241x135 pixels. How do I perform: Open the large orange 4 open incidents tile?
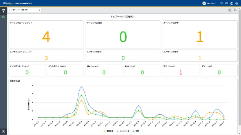(46, 37)
